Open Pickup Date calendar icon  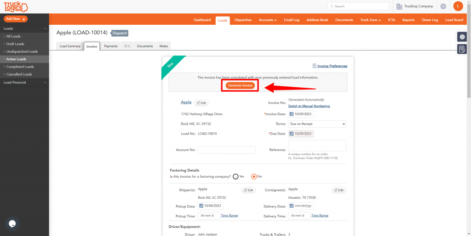point(201,206)
